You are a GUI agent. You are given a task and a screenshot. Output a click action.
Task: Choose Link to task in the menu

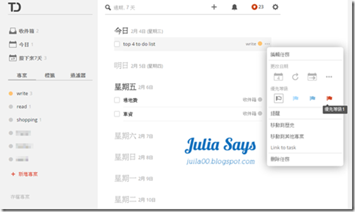tap(283, 147)
